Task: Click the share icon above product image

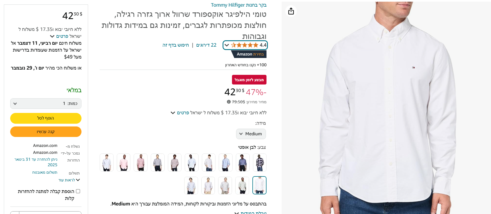Action: point(291,11)
